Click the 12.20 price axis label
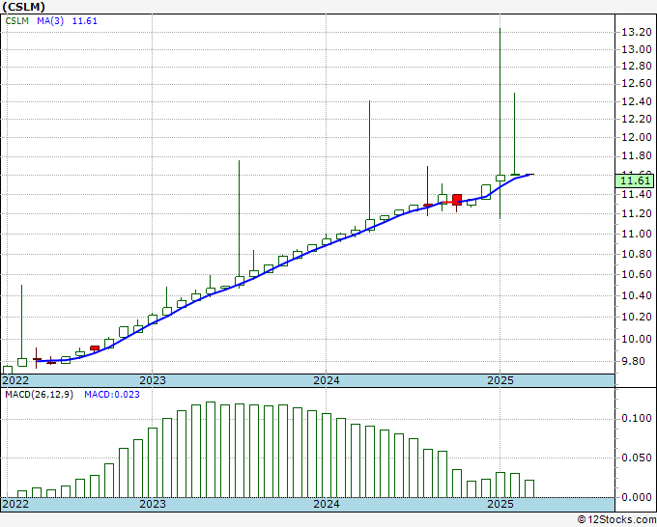The width and height of the screenshot is (657, 527). tap(636, 120)
